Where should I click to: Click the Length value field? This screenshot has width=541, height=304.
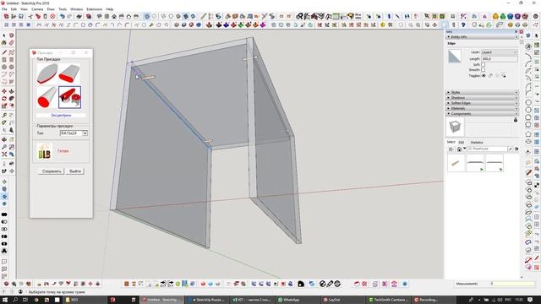pos(500,59)
